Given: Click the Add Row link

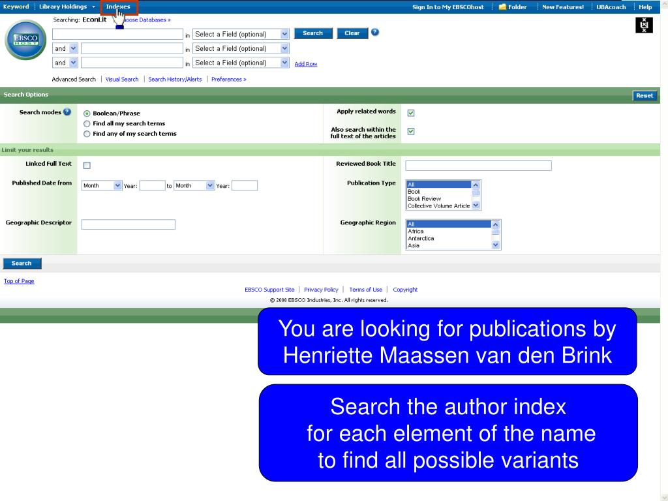Looking at the screenshot, I should click(306, 64).
